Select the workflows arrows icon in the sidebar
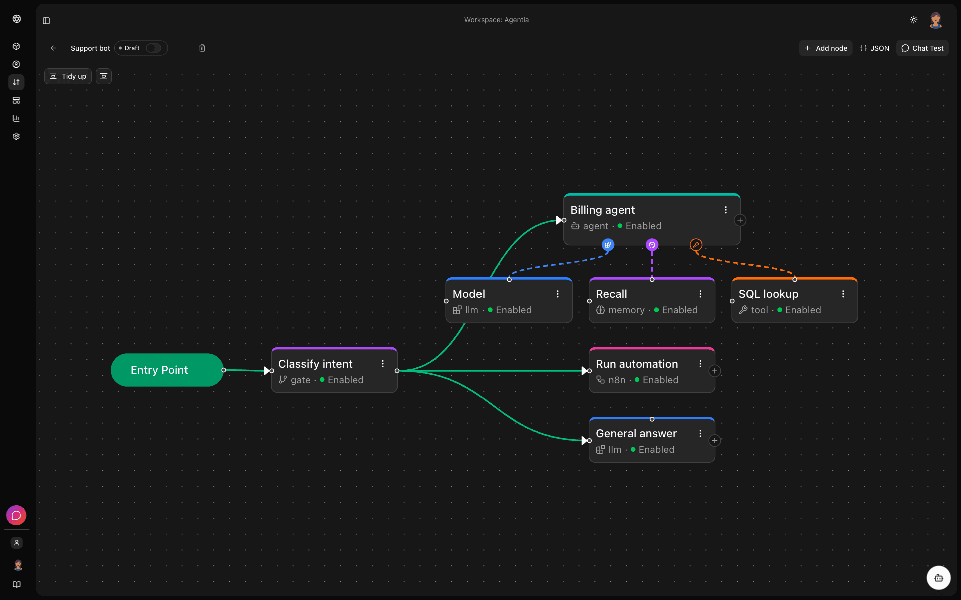The height and width of the screenshot is (600, 961). [x=16, y=82]
